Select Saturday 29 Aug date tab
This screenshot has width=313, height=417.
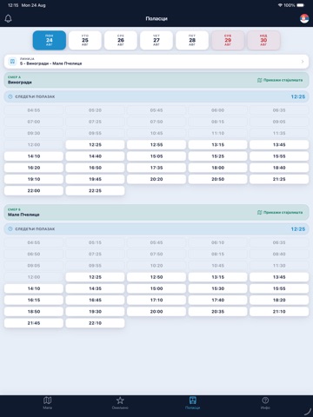(x=228, y=40)
